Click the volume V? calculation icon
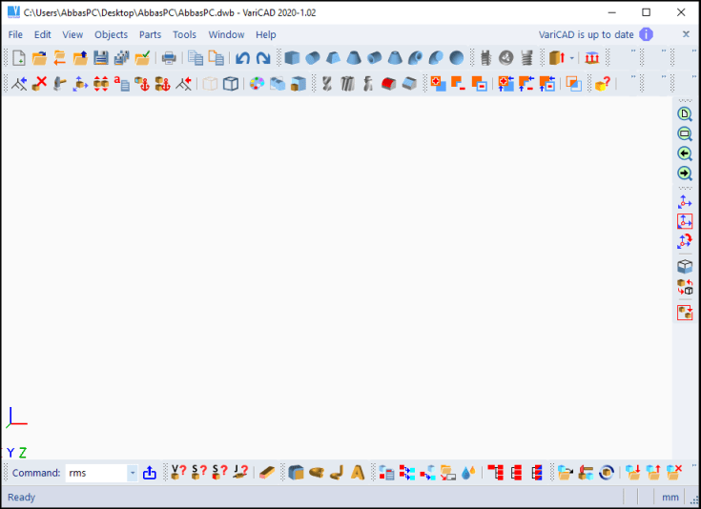This screenshot has width=701, height=509. (x=178, y=473)
